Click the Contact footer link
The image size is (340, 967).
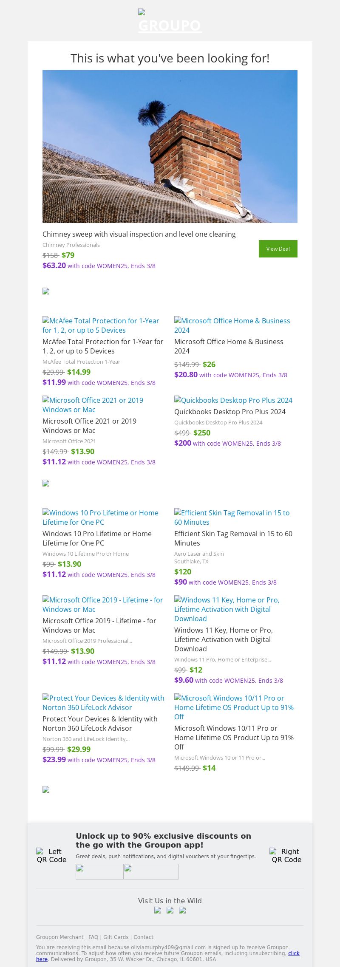pos(143,937)
